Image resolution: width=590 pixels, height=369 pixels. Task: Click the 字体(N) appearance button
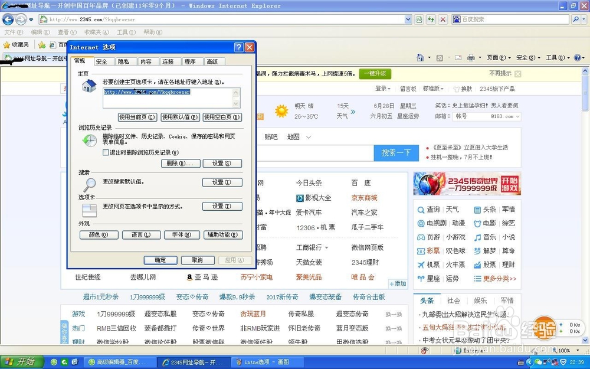[182, 235]
